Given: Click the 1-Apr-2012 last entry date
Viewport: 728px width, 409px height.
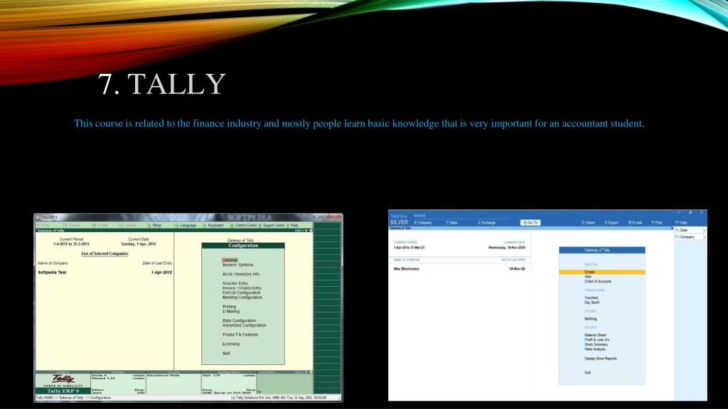Looking at the screenshot, I should (x=161, y=272).
